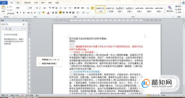
Task: Switch to the Page Layout tab
Action: coord(27,3)
